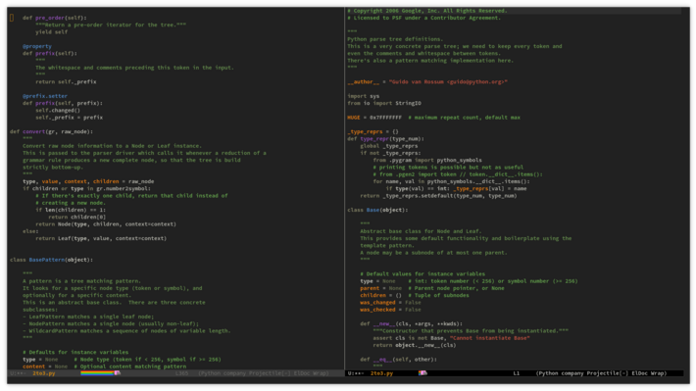Click the vertical divider between the two panes
Image resolution: width=696 pixels, height=391 pixels.
pos(344,188)
